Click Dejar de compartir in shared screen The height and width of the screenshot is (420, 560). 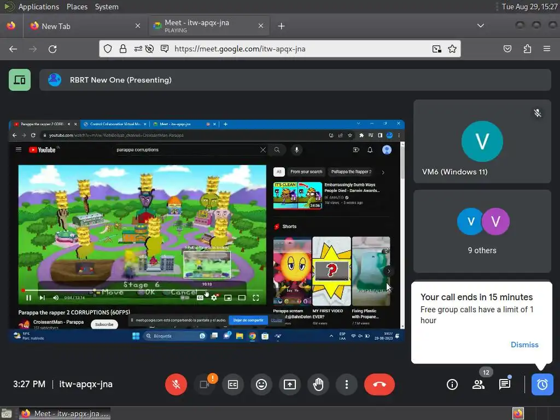coord(248,320)
